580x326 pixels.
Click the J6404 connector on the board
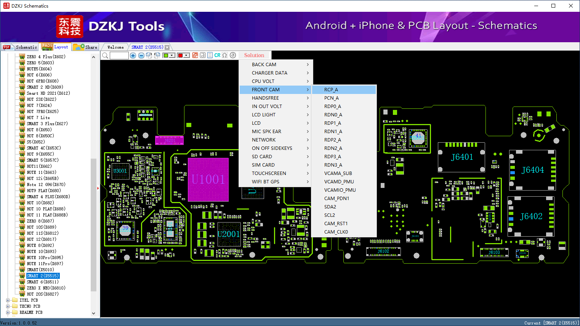(x=532, y=170)
